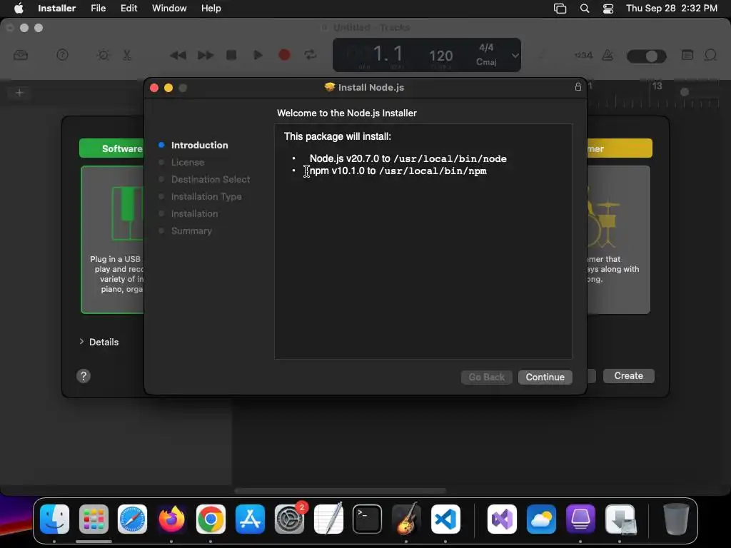Click the lock icon in installer title bar
The image size is (731, 548).
578,86
